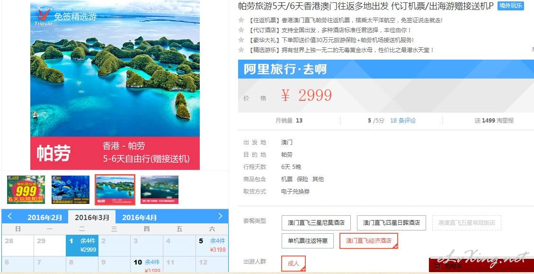Show the fourth island thumbnail image
This screenshot has height=274, width=534.
(x=160, y=190)
